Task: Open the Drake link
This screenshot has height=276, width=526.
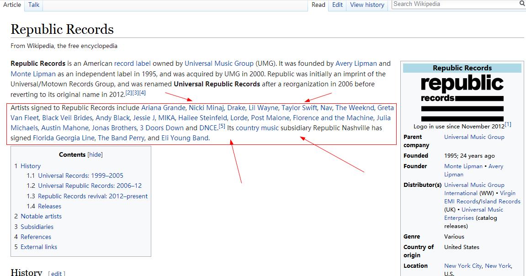Action: (x=236, y=108)
